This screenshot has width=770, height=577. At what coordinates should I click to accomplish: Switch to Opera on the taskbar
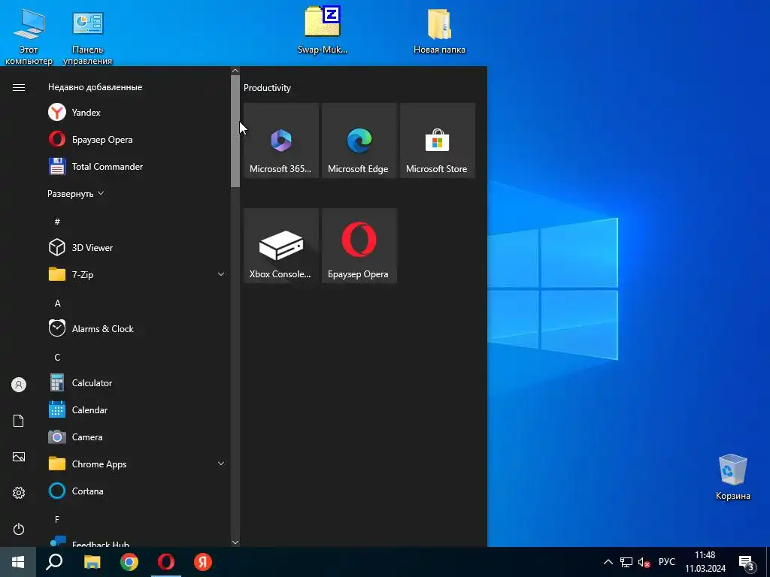[x=166, y=562]
